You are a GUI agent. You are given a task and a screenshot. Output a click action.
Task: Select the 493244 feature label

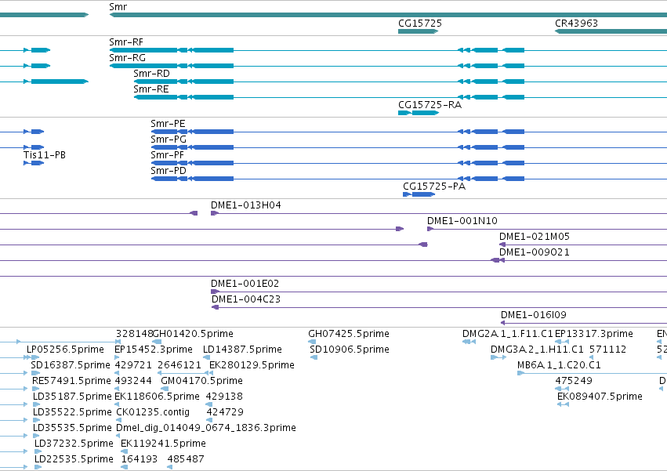[x=133, y=381]
